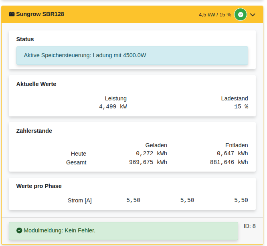
Task: Click the Leistung value 4,499 kW
Action: click(x=113, y=106)
